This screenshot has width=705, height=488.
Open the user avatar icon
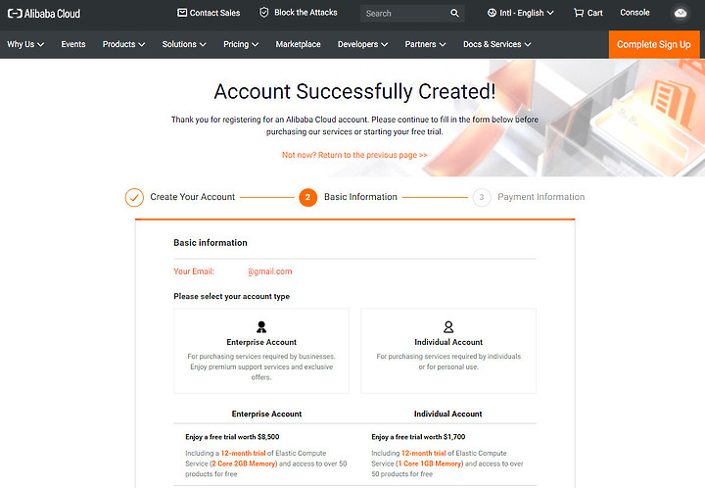[x=681, y=13]
